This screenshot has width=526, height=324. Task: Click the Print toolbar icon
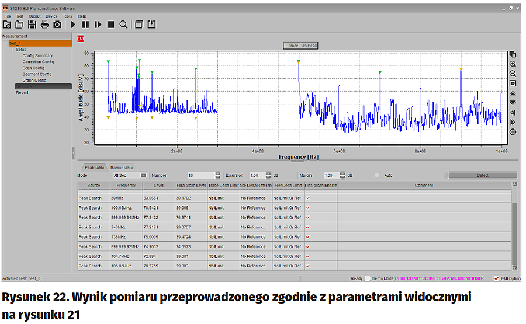pyautogui.click(x=44, y=25)
